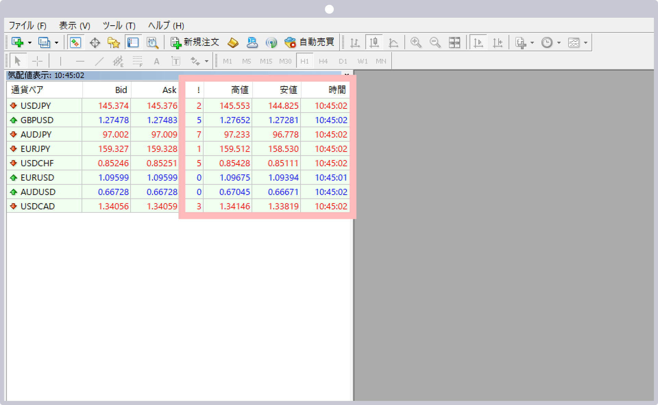Image resolution: width=658 pixels, height=405 pixels.
Task: Select the M30 timeframe
Action: pyautogui.click(x=285, y=61)
